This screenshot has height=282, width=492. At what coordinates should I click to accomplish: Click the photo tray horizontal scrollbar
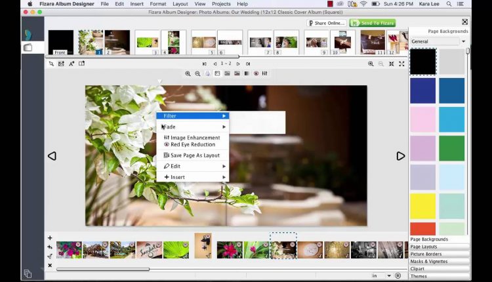pos(103,269)
